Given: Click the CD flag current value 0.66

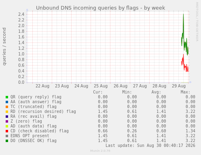Looking at the screenshot, I should coord(103,131).
